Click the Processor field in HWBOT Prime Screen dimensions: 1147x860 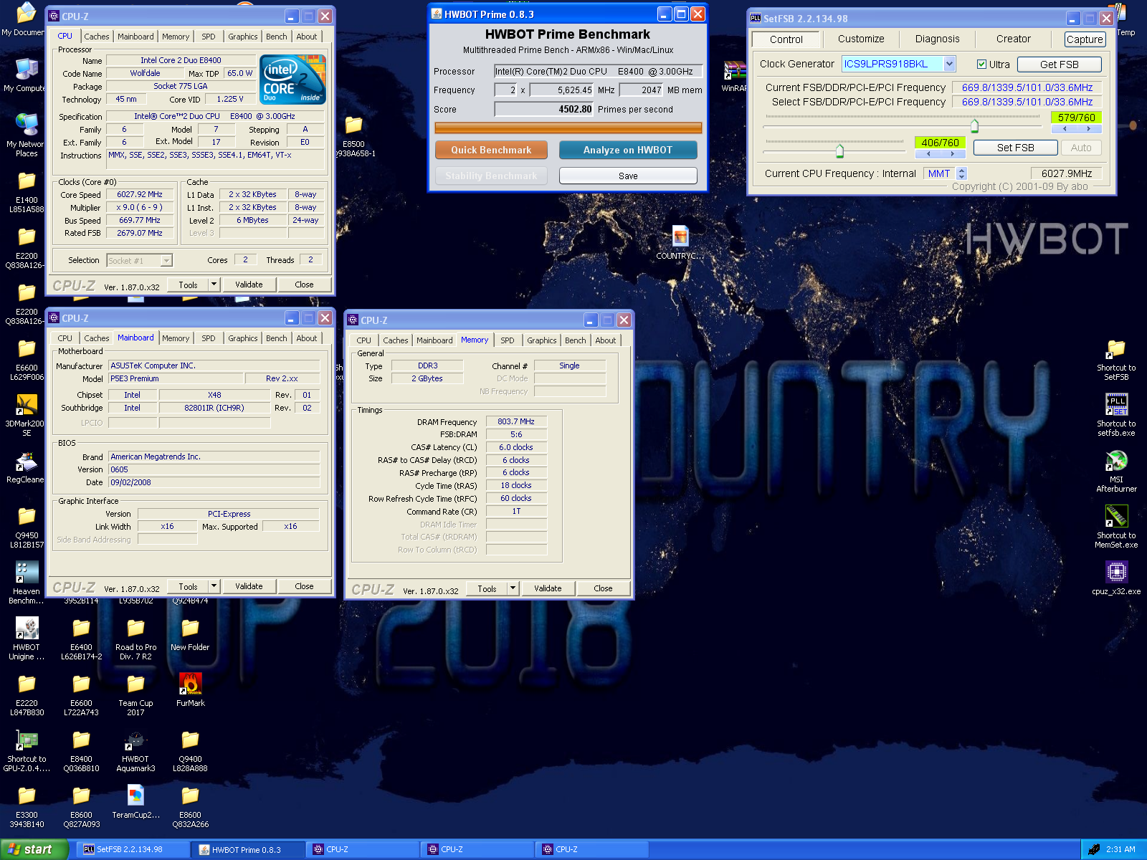(x=598, y=72)
